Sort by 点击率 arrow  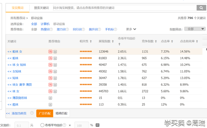coord(172,41)
